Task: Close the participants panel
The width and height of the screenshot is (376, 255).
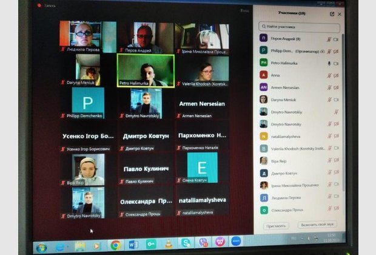Action: coord(340,13)
